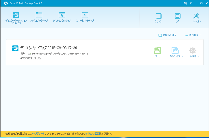This screenshot has height=138, width=209.
Task: Open the 並べ替え sort dropdown
Action: (193, 35)
